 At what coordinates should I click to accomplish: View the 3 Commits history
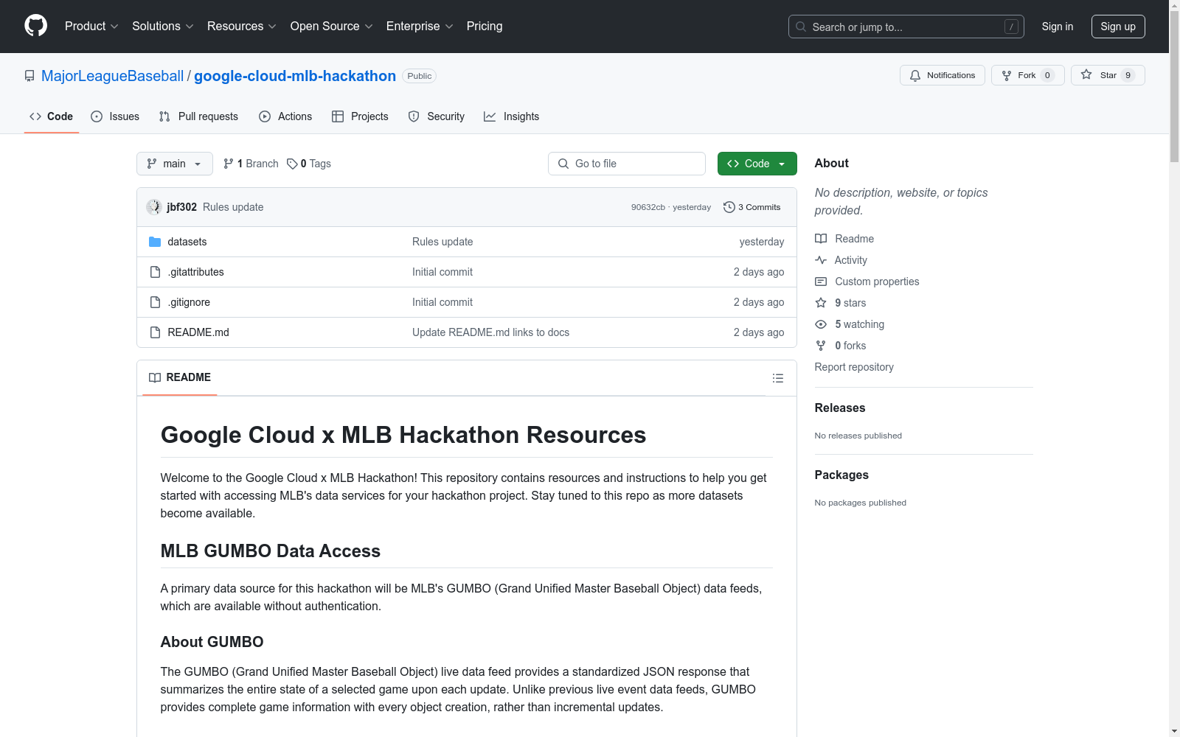coord(752,207)
